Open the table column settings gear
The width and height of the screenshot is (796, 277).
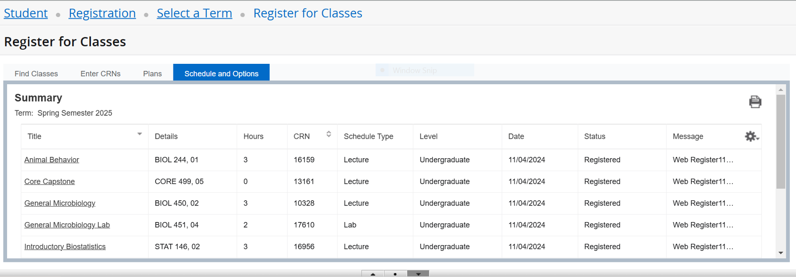pos(752,136)
